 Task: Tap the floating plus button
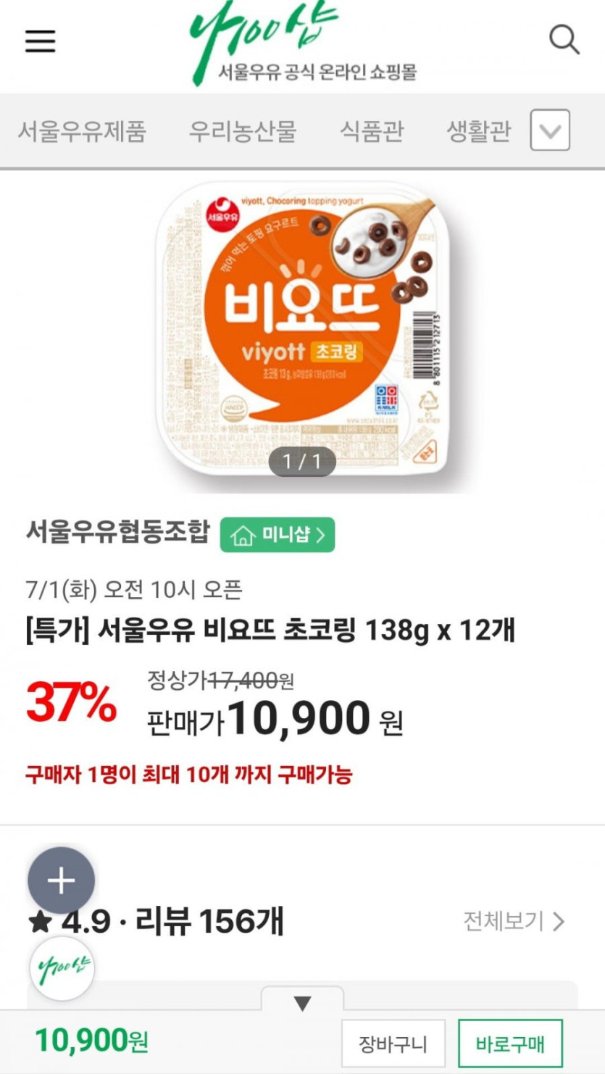61,881
